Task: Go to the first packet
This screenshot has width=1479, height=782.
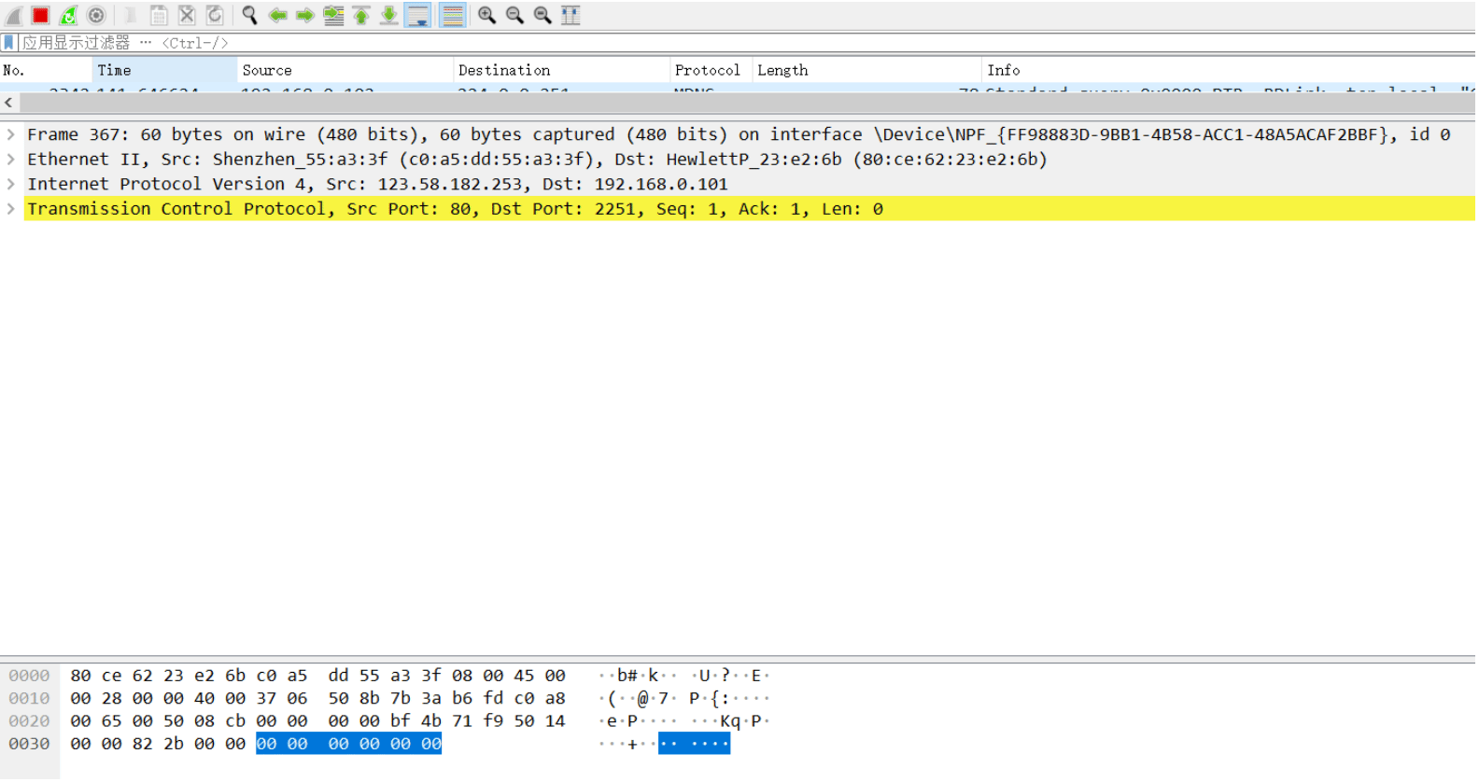Action: click(361, 15)
